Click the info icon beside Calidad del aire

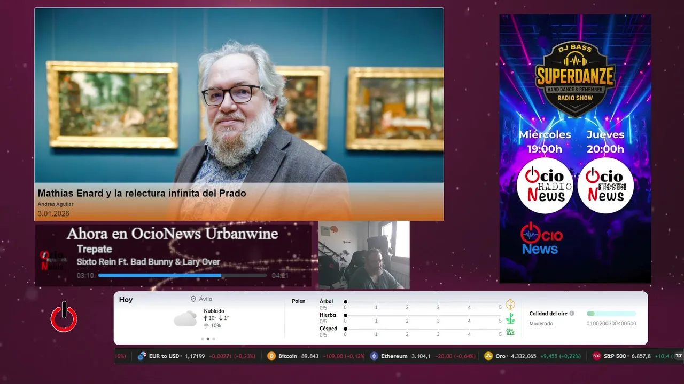coord(572,314)
